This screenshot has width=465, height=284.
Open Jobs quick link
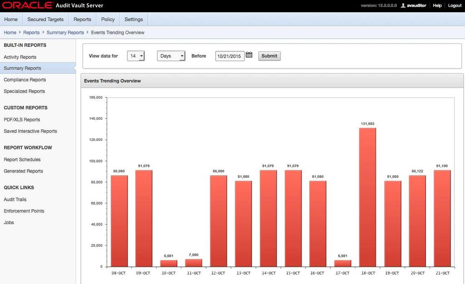(9, 222)
